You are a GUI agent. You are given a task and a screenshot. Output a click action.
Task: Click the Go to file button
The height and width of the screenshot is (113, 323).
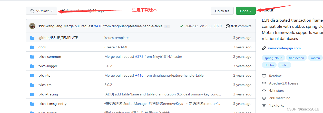tap(222, 11)
